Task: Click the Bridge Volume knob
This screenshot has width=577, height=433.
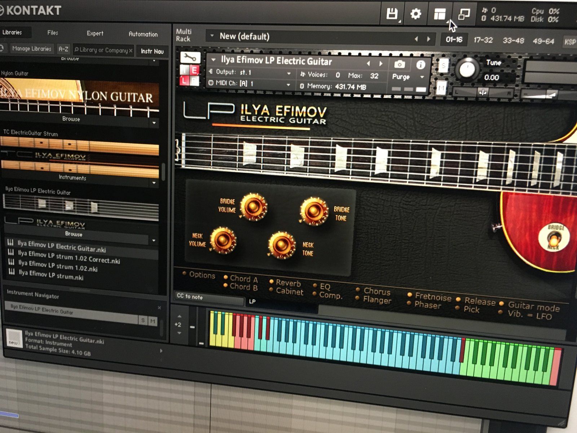Action: point(253,206)
